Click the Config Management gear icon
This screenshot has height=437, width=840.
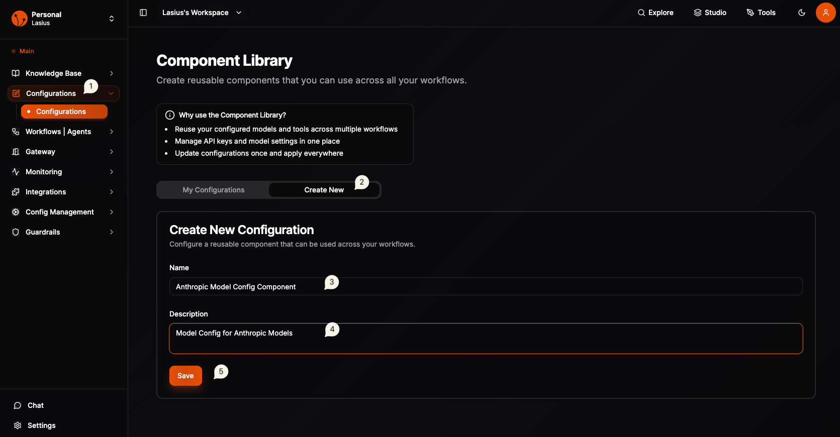(x=16, y=212)
